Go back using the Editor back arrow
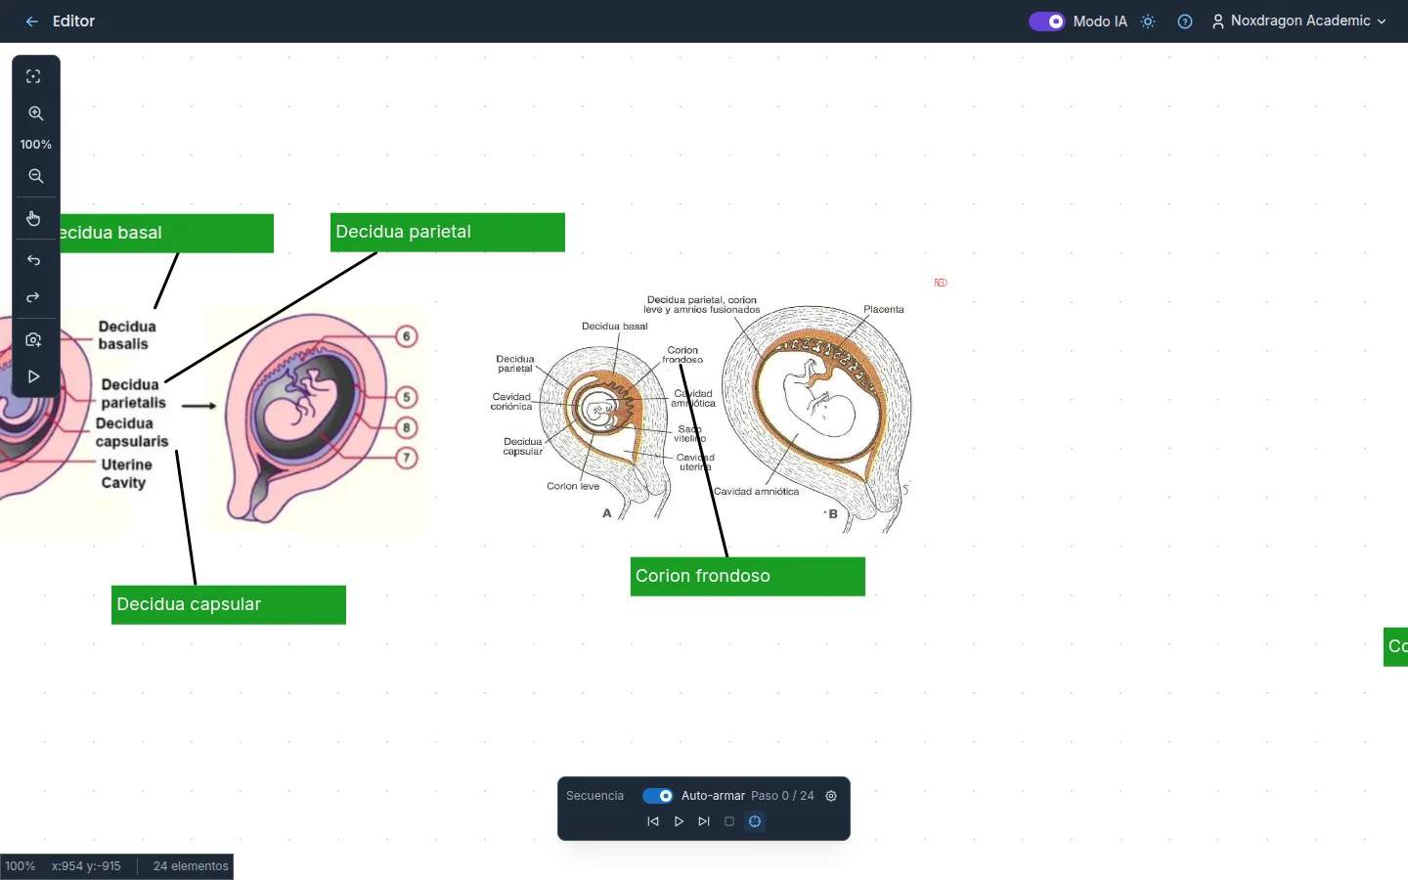The height and width of the screenshot is (880, 1408). coord(32,22)
